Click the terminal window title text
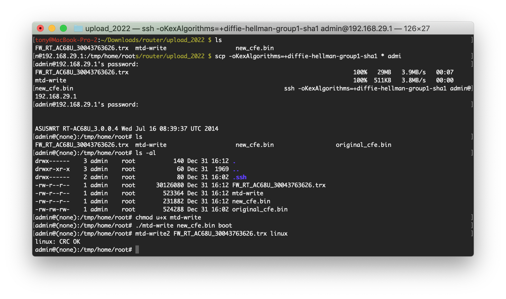The width and height of the screenshot is (506, 299). pyautogui.click(x=257, y=29)
